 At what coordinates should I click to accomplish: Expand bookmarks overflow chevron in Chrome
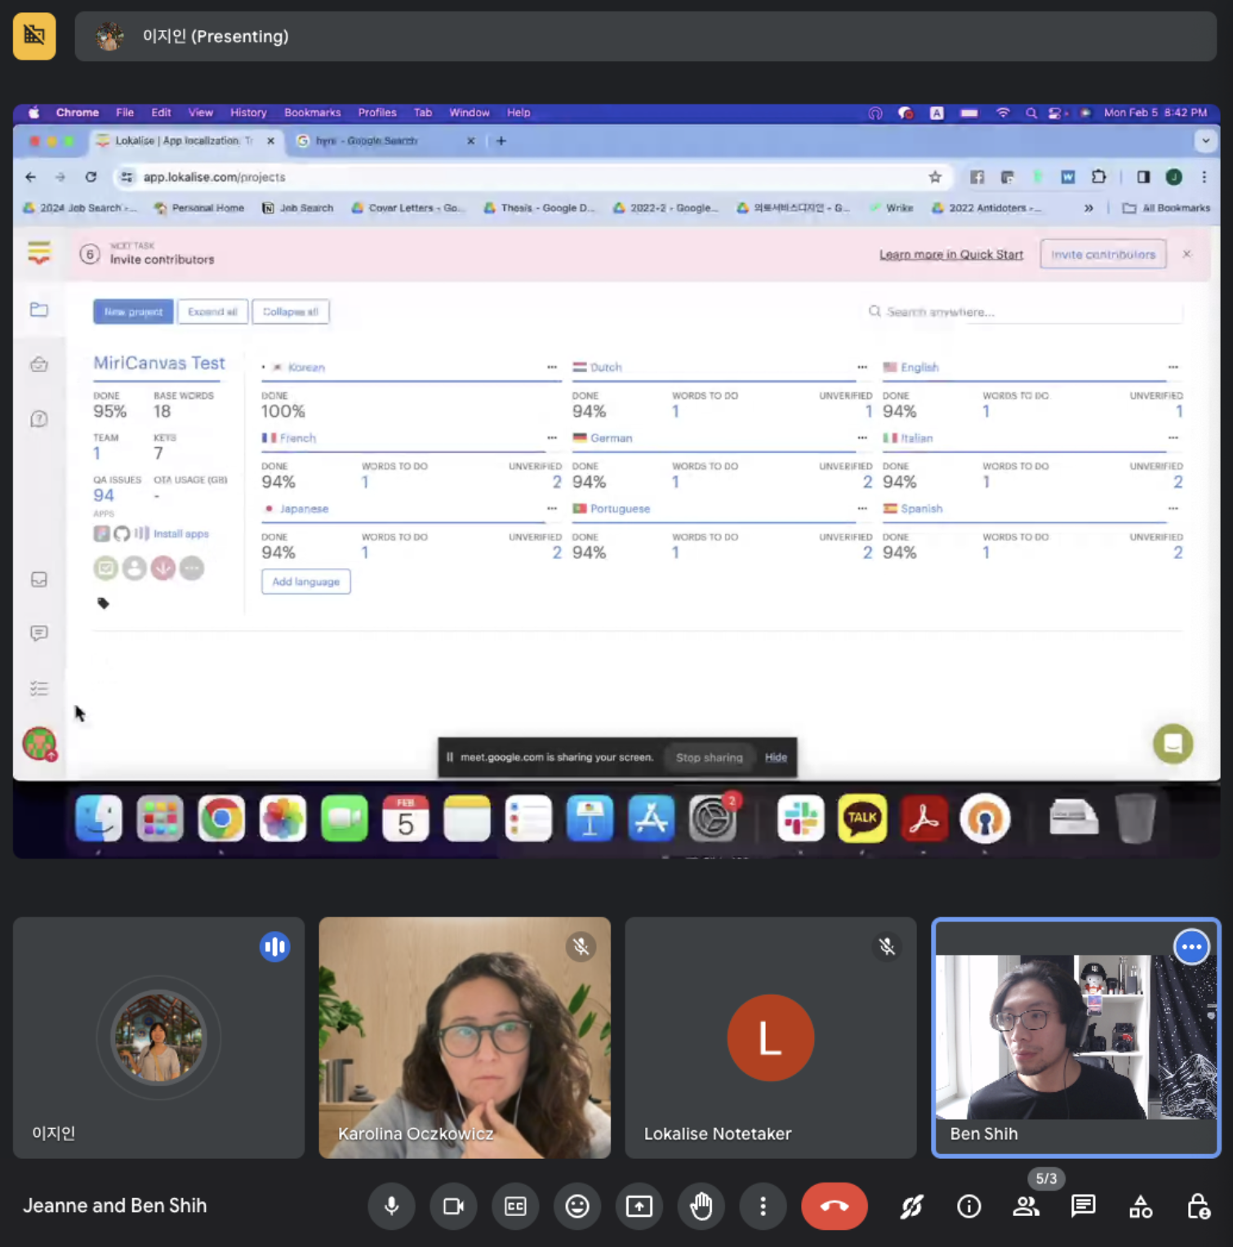coord(1088,208)
